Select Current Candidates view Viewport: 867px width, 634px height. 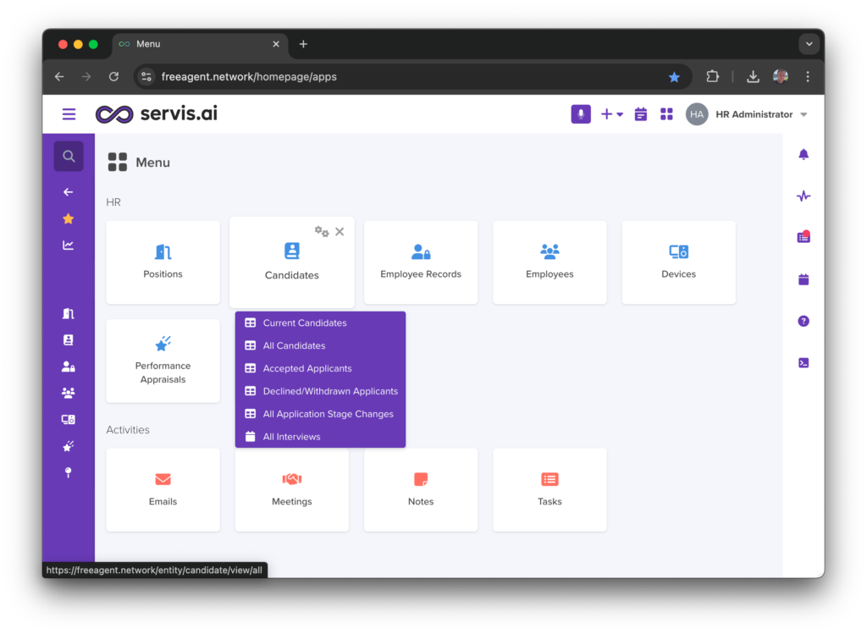tap(320, 323)
